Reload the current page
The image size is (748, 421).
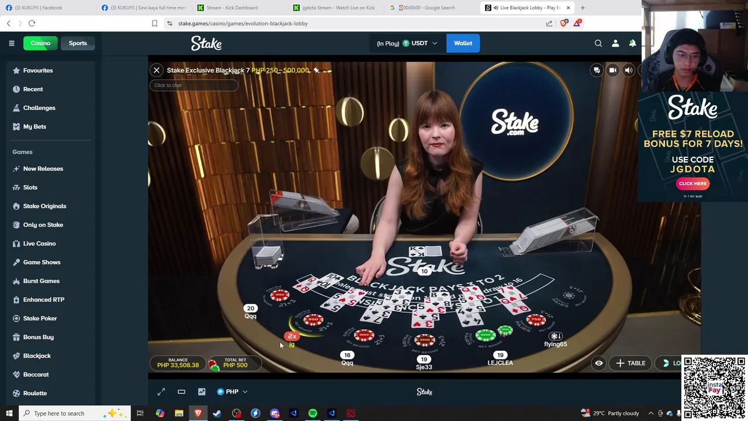click(x=32, y=23)
